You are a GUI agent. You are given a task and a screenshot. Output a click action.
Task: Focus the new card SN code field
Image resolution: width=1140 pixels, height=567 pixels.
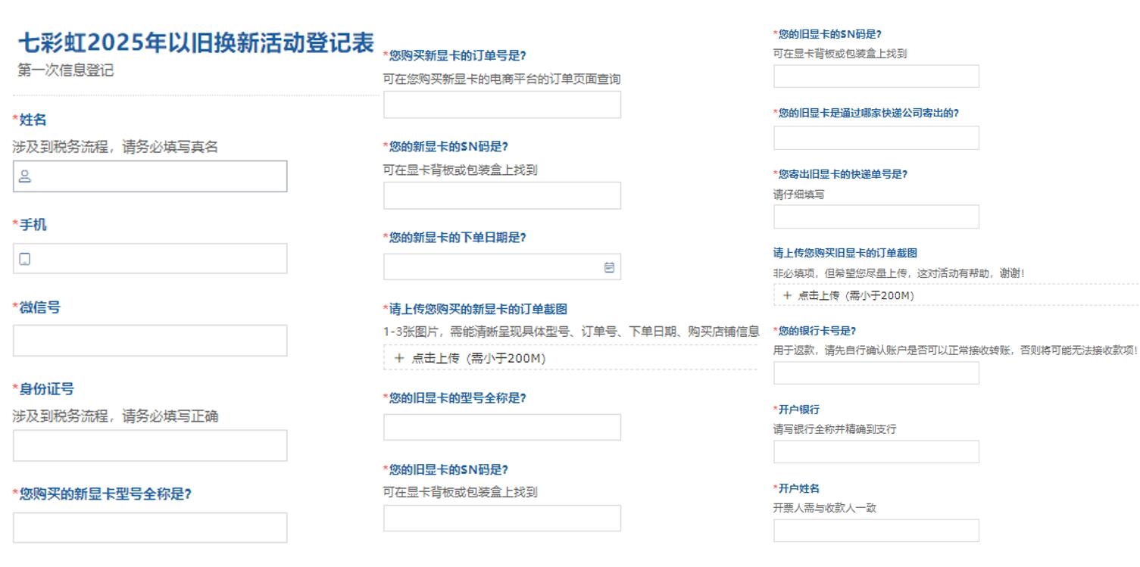pyautogui.click(x=501, y=196)
